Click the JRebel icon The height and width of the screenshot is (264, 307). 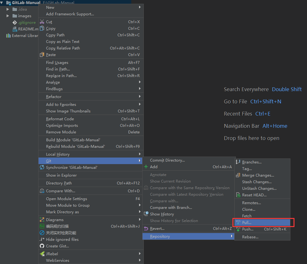point(42,254)
